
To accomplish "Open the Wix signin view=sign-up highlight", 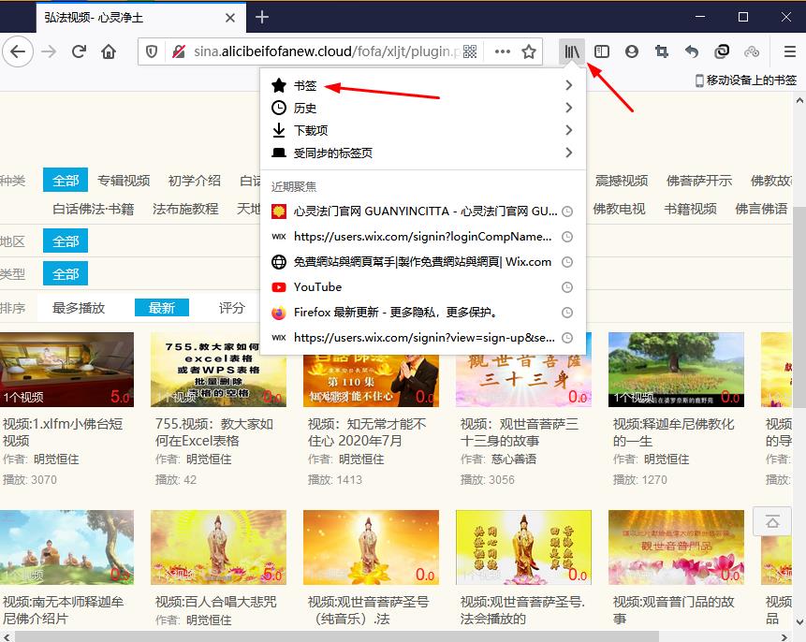I will click(x=422, y=338).
